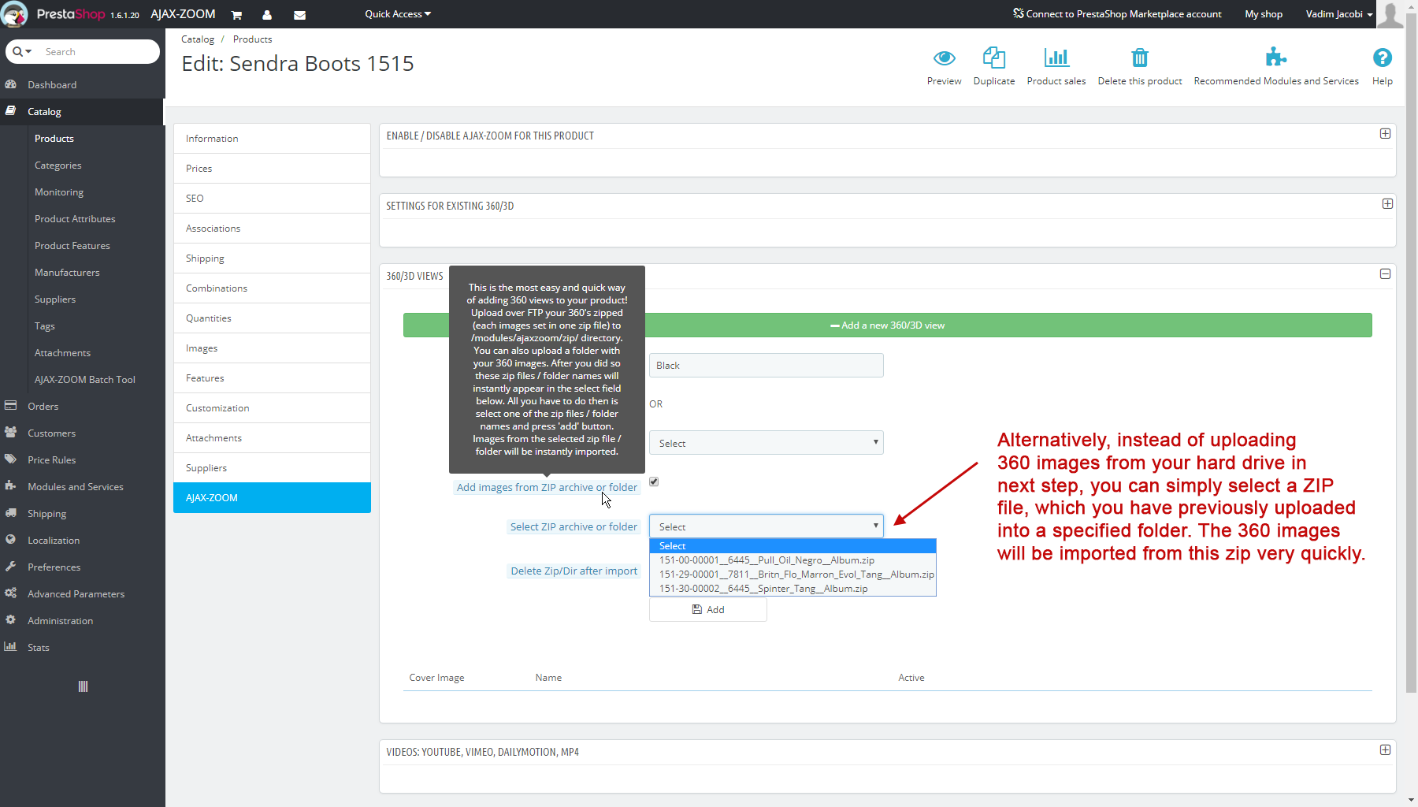This screenshot has width=1418, height=807.
Task: Click the sidebar Search field
Action: (x=98, y=51)
